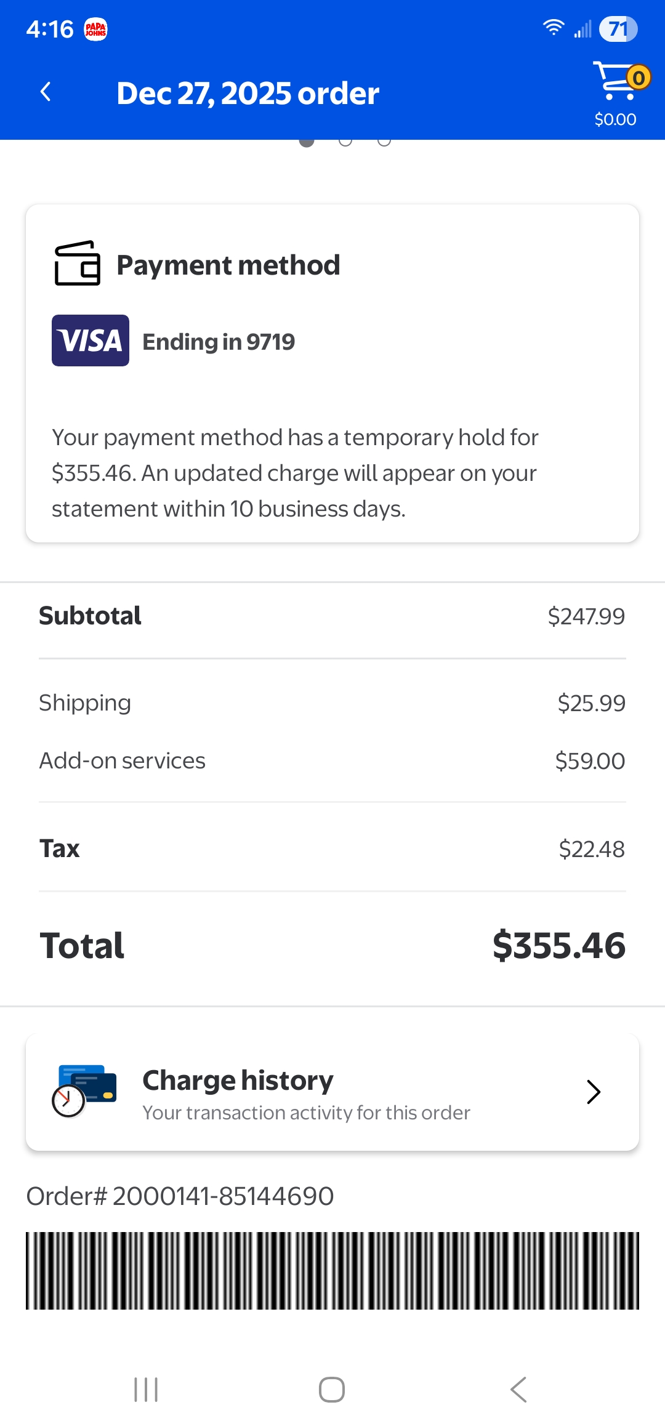665x1426 pixels.
Task: Tap the order barcode image
Action: tap(332, 1270)
